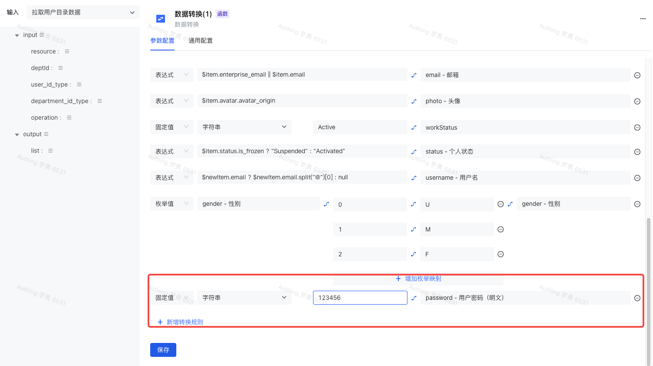This screenshot has width=653, height=366.
Task: Select the 参数配置 tab
Action: (x=162, y=40)
